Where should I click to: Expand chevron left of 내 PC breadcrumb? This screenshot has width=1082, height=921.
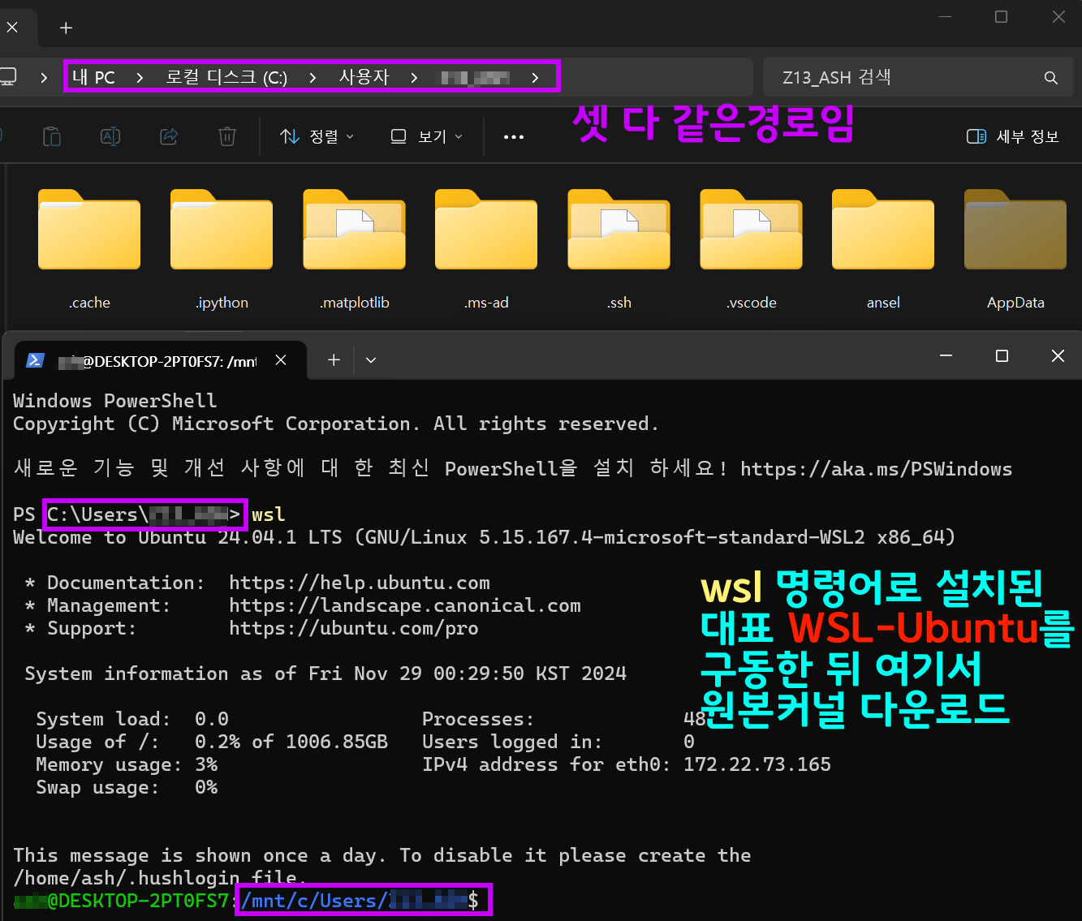click(x=44, y=78)
